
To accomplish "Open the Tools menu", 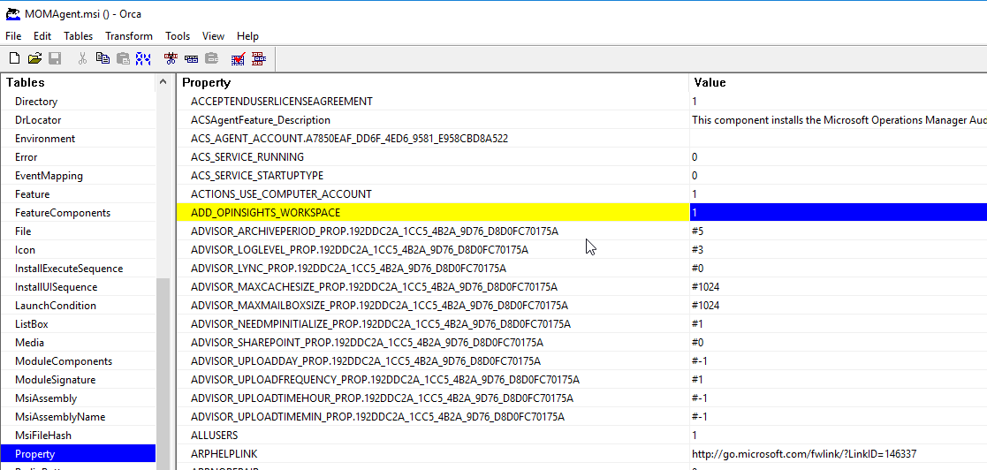I will (178, 36).
